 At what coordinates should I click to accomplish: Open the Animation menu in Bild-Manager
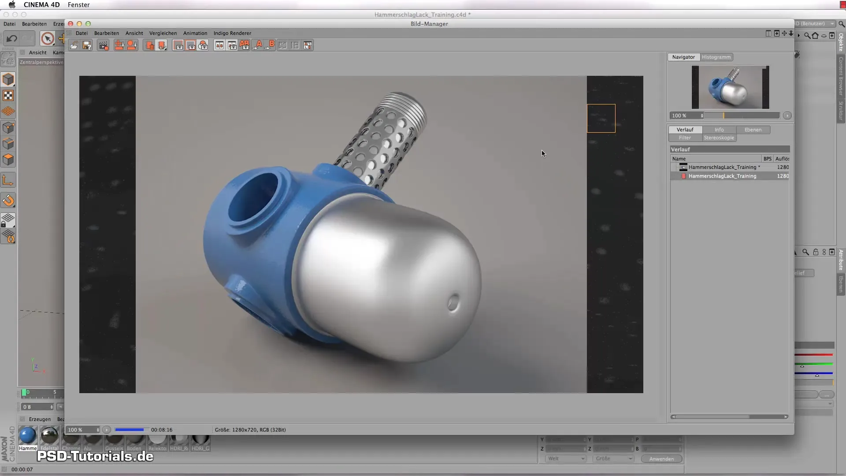click(195, 33)
